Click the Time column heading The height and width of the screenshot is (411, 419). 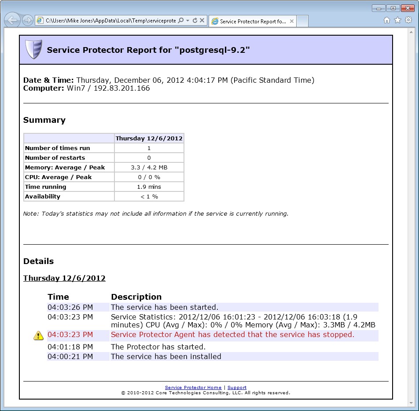tap(58, 297)
